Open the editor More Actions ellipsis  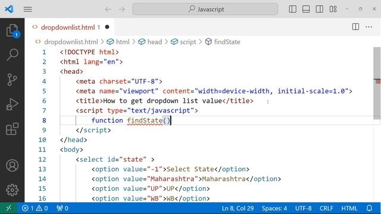click(369, 27)
